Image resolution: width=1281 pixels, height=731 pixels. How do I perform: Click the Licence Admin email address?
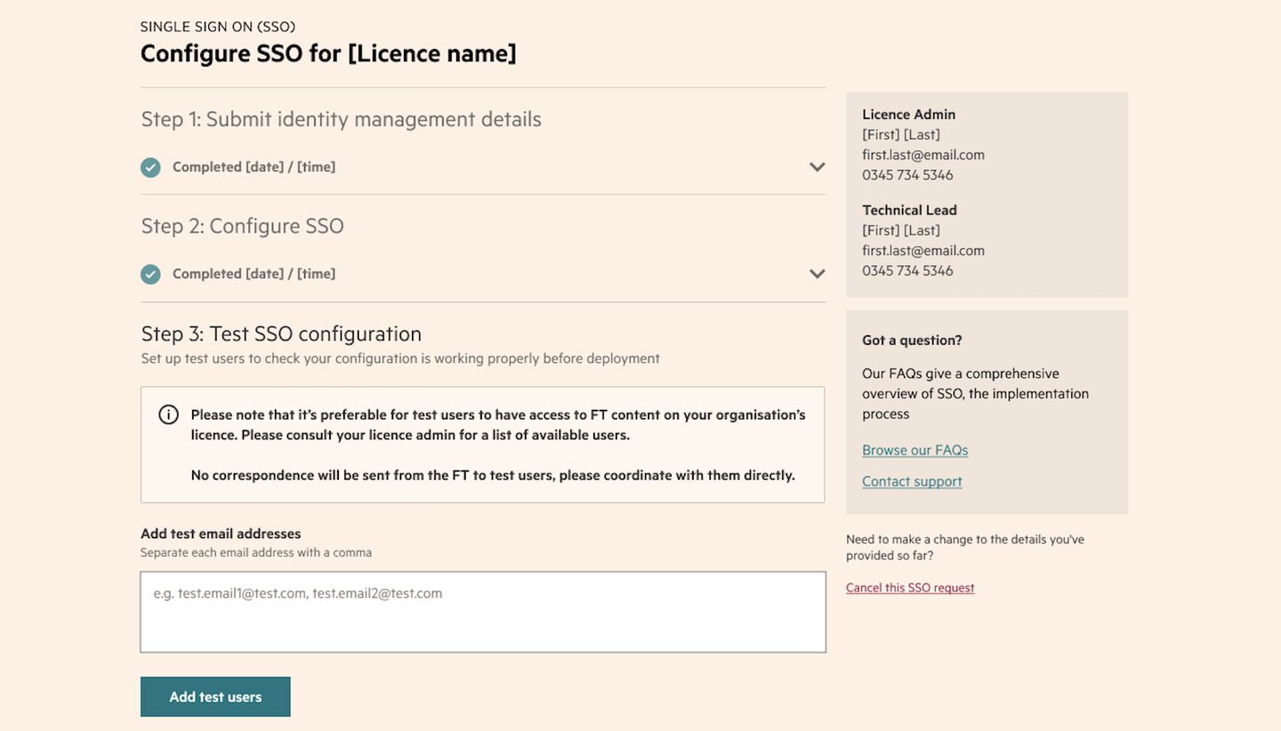click(x=922, y=155)
